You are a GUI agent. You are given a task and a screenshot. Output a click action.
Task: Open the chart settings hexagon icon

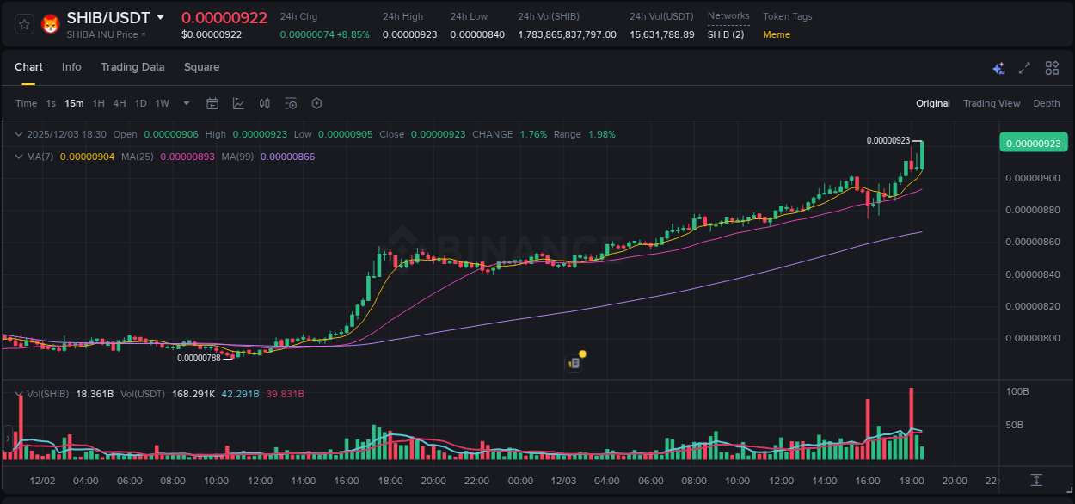pyautogui.click(x=316, y=103)
